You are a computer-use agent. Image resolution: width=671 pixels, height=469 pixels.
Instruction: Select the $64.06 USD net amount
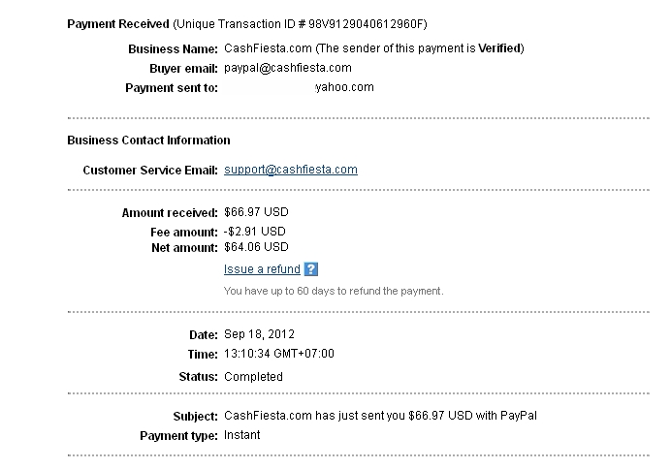[x=256, y=247]
